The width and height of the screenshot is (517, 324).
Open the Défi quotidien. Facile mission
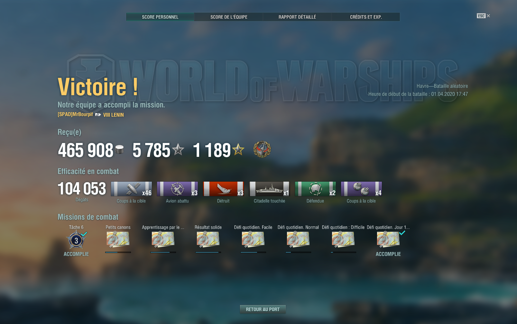[x=253, y=240]
